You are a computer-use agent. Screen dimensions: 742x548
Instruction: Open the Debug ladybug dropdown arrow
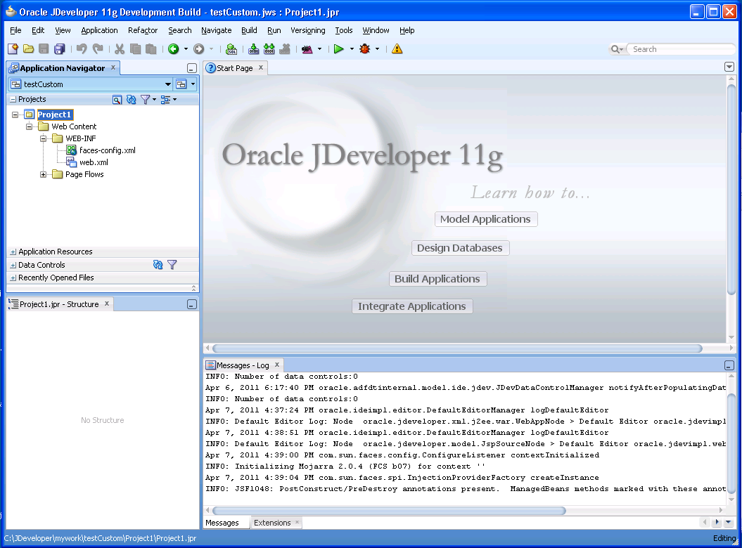click(377, 48)
